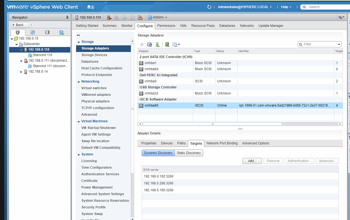Click the Datacenter icon in tree
The image size is (350, 220).
point(21,44)
